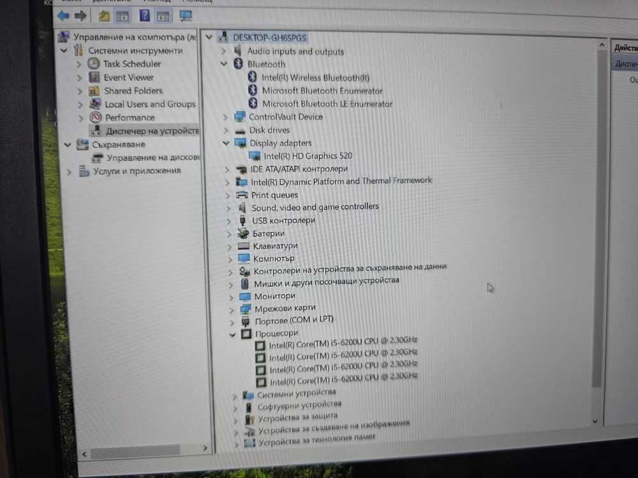Collapse the Процесори node

pos(232,335)
